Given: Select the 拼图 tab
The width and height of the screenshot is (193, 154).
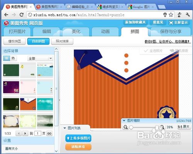Looking at the screenshot, I should 135,31.
